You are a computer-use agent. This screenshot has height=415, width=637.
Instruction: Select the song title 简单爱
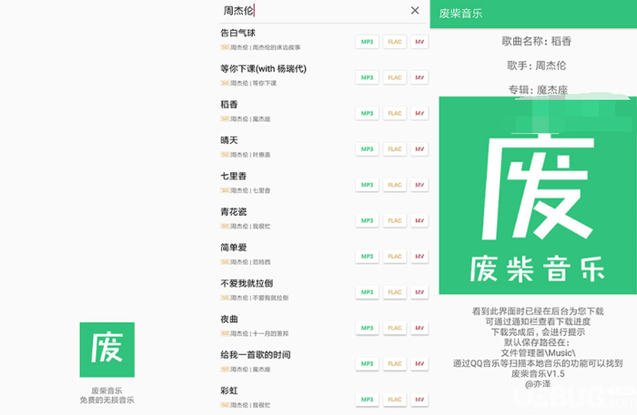click(233, 248)
